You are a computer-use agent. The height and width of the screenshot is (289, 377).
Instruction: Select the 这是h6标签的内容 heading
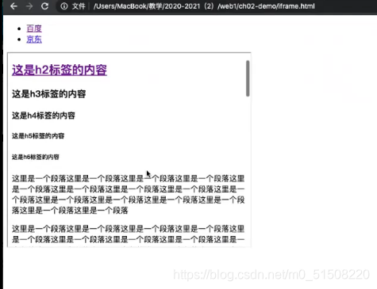[36, 157]
